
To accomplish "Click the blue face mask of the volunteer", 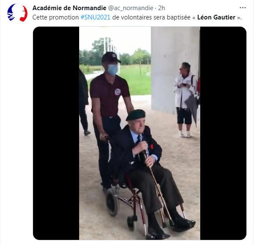I will (x=113, y=70).
